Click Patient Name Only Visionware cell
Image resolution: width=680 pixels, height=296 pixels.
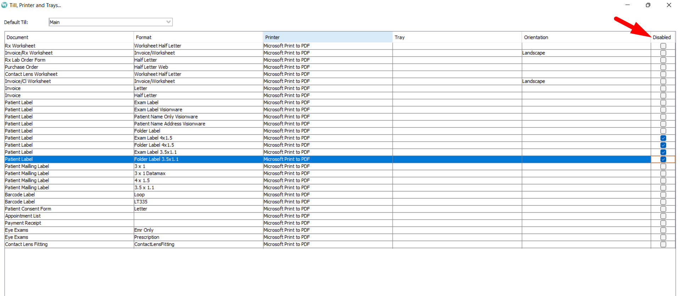pos(198,117)
